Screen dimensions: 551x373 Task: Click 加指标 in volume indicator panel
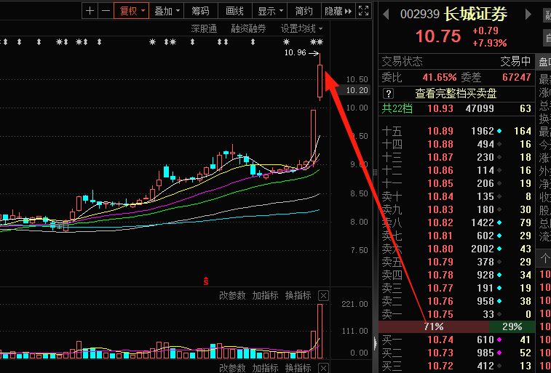(x=265, y=295)
